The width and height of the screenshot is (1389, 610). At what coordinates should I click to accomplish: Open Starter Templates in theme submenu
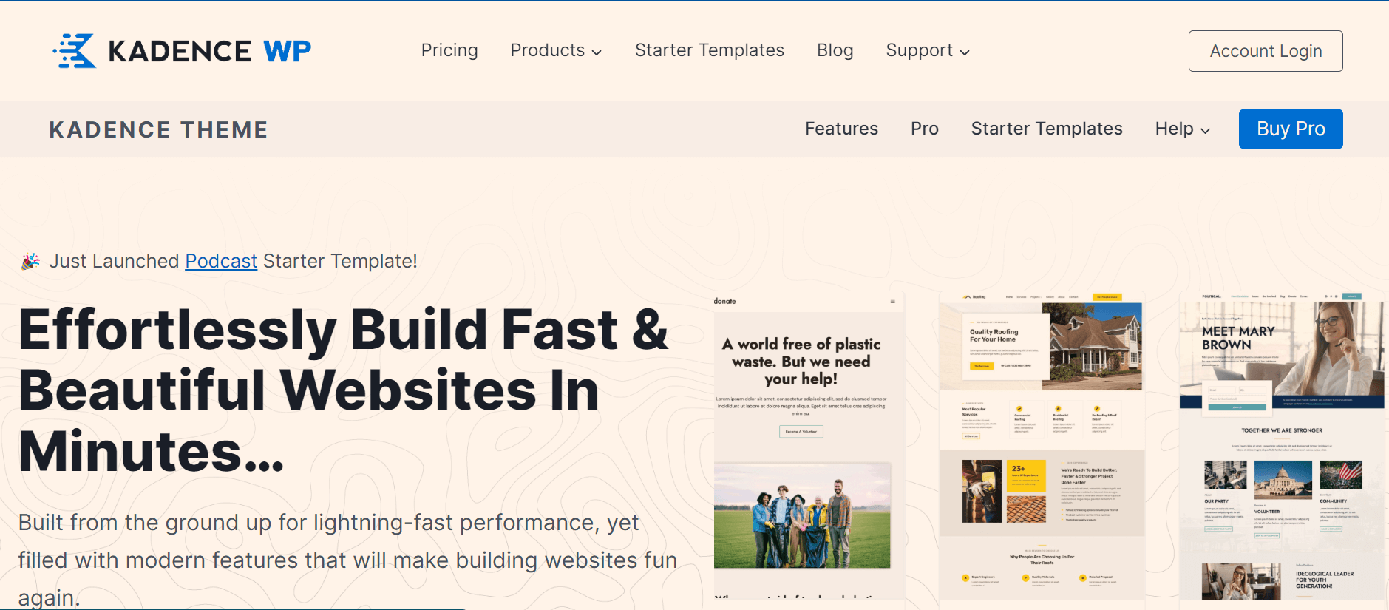tap(1046, 129)
